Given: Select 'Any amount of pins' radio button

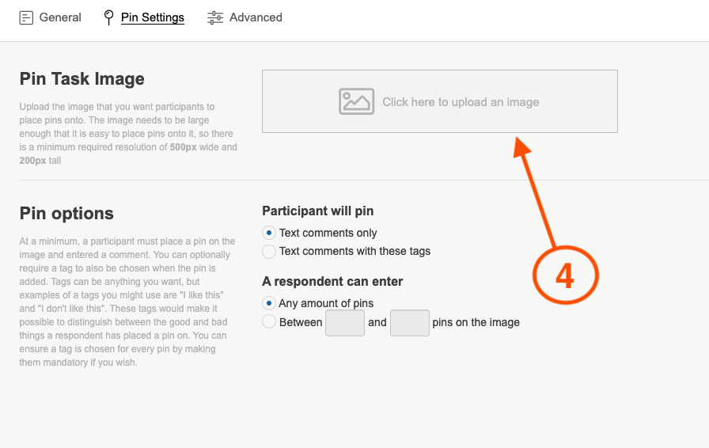Looking at the screenshot, I should [269, 303].
